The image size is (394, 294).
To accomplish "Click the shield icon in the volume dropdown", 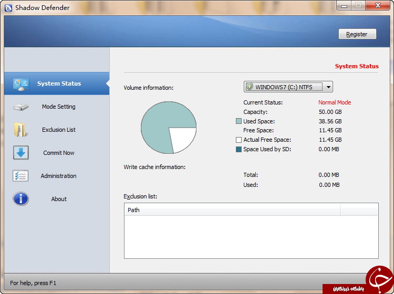I will (249, 87).
